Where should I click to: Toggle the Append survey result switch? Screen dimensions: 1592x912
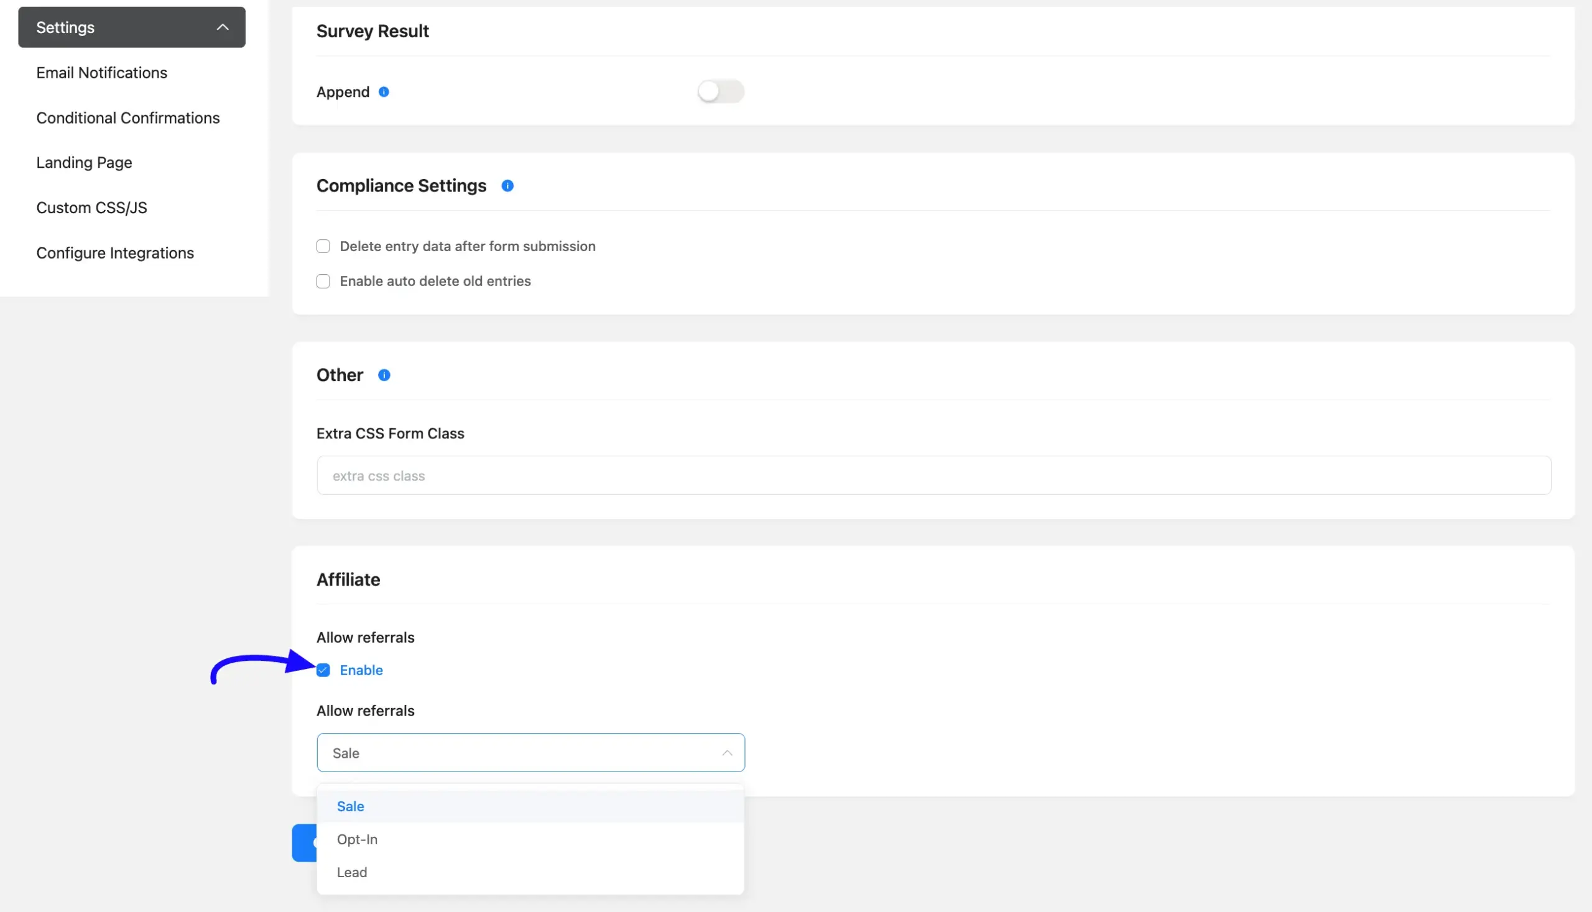pos(721,92)
